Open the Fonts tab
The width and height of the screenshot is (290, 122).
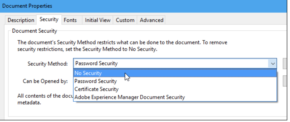coord(70,20)
